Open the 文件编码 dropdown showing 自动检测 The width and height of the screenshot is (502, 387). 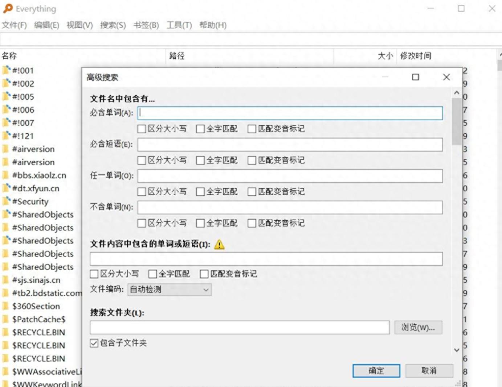(x=169, y=290)
